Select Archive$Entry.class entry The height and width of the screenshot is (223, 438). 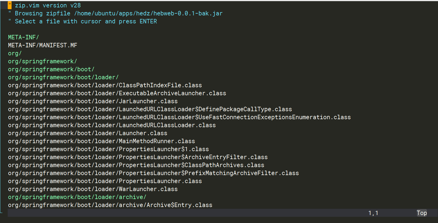pyautogui.click(x=110, y=205)
